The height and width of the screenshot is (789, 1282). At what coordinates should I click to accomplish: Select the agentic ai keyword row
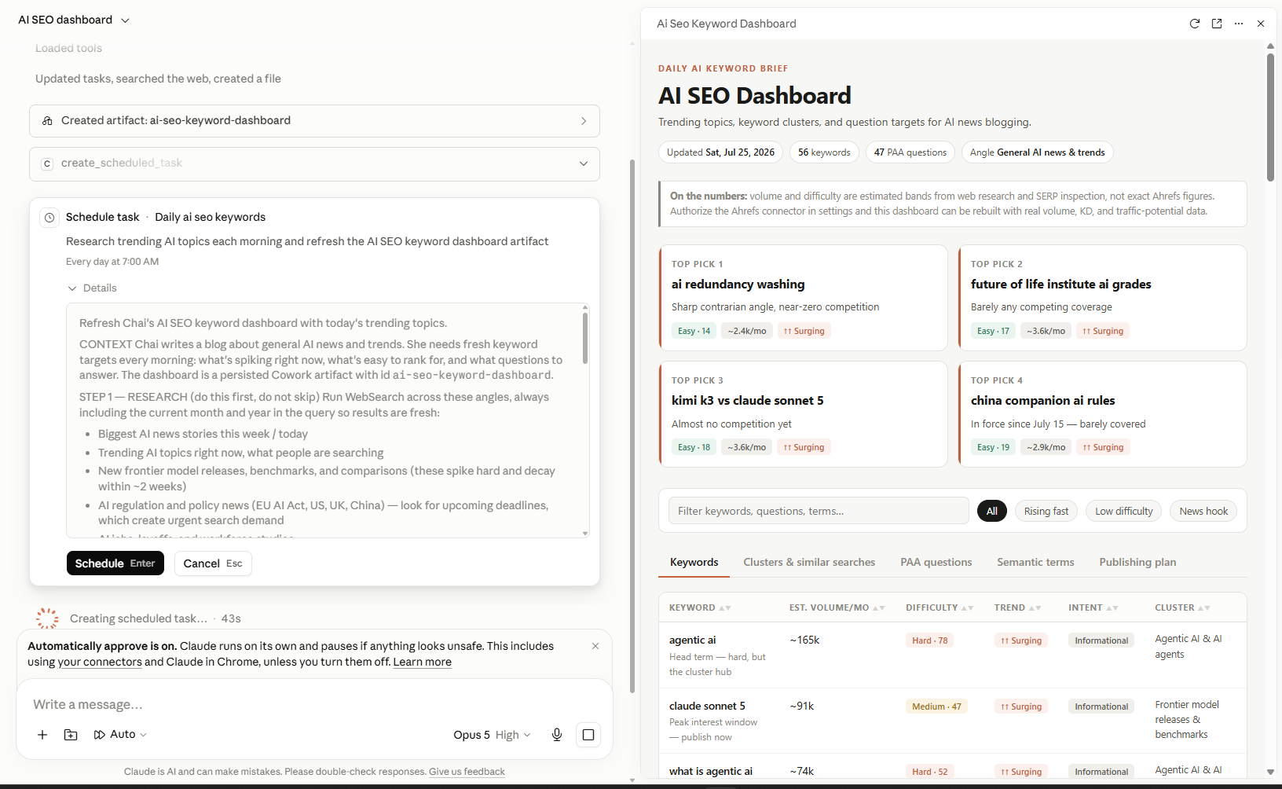coord(952,655)
